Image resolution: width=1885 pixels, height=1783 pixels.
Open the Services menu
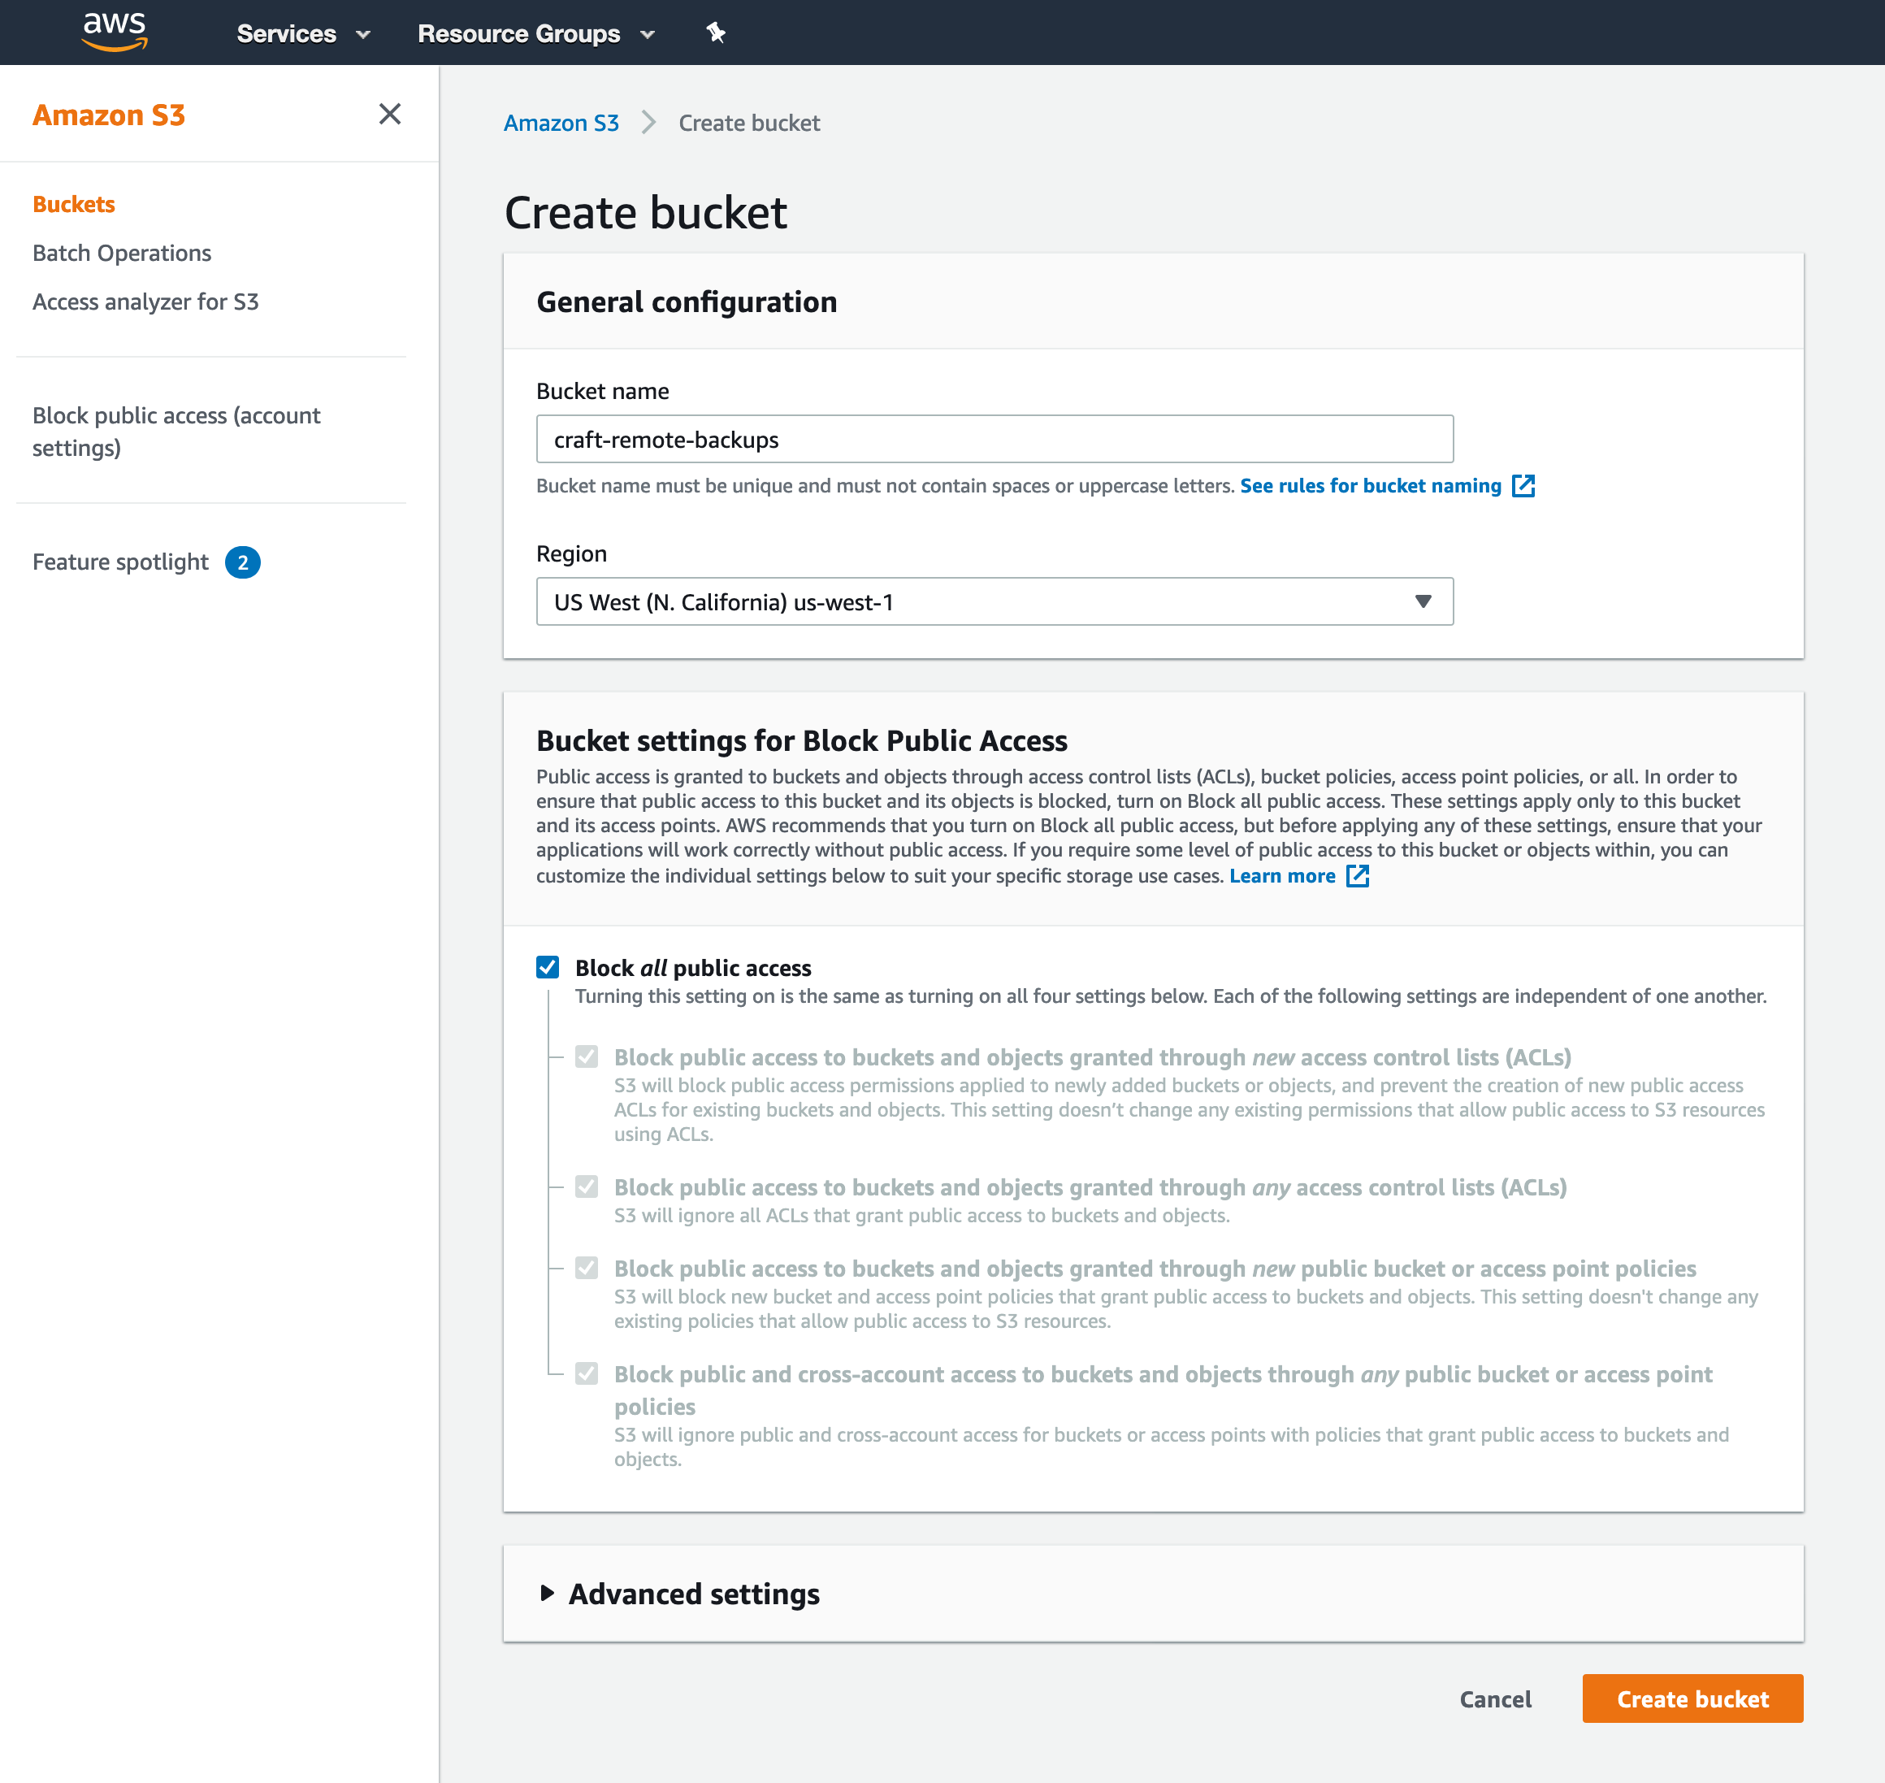303,33
